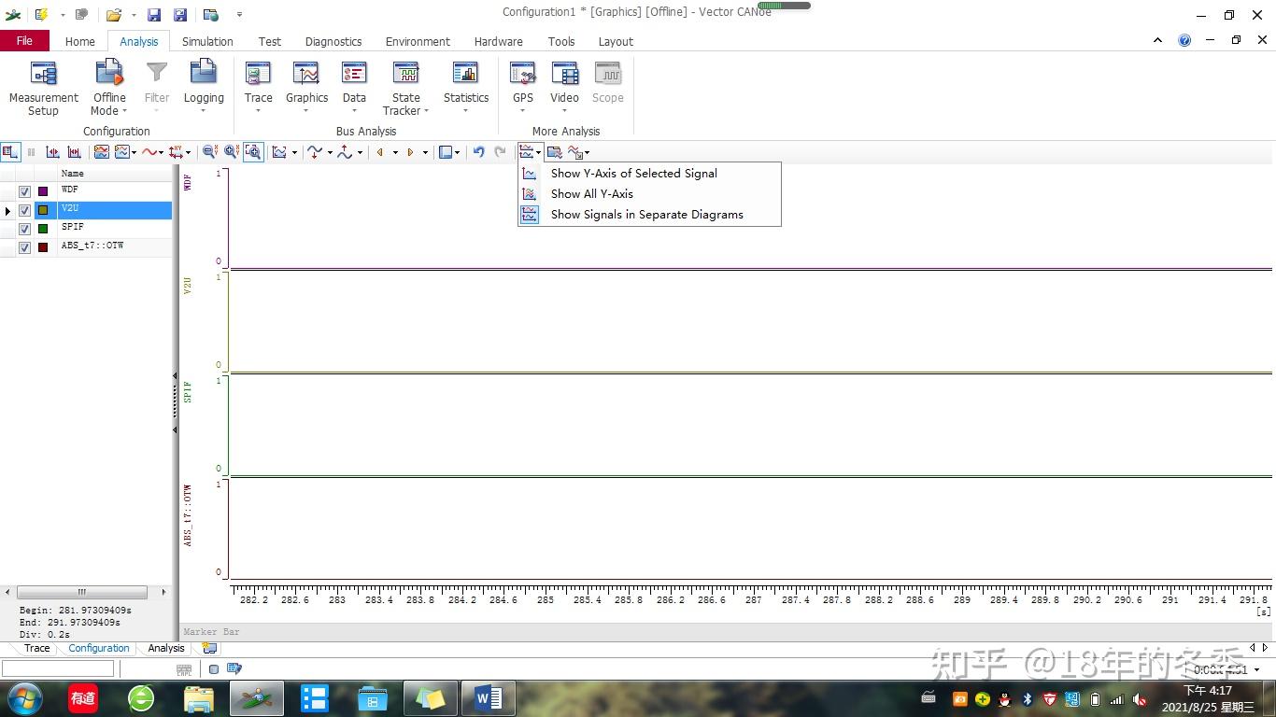Select the ABS_t7::OTW signal row

pos(86,247)
